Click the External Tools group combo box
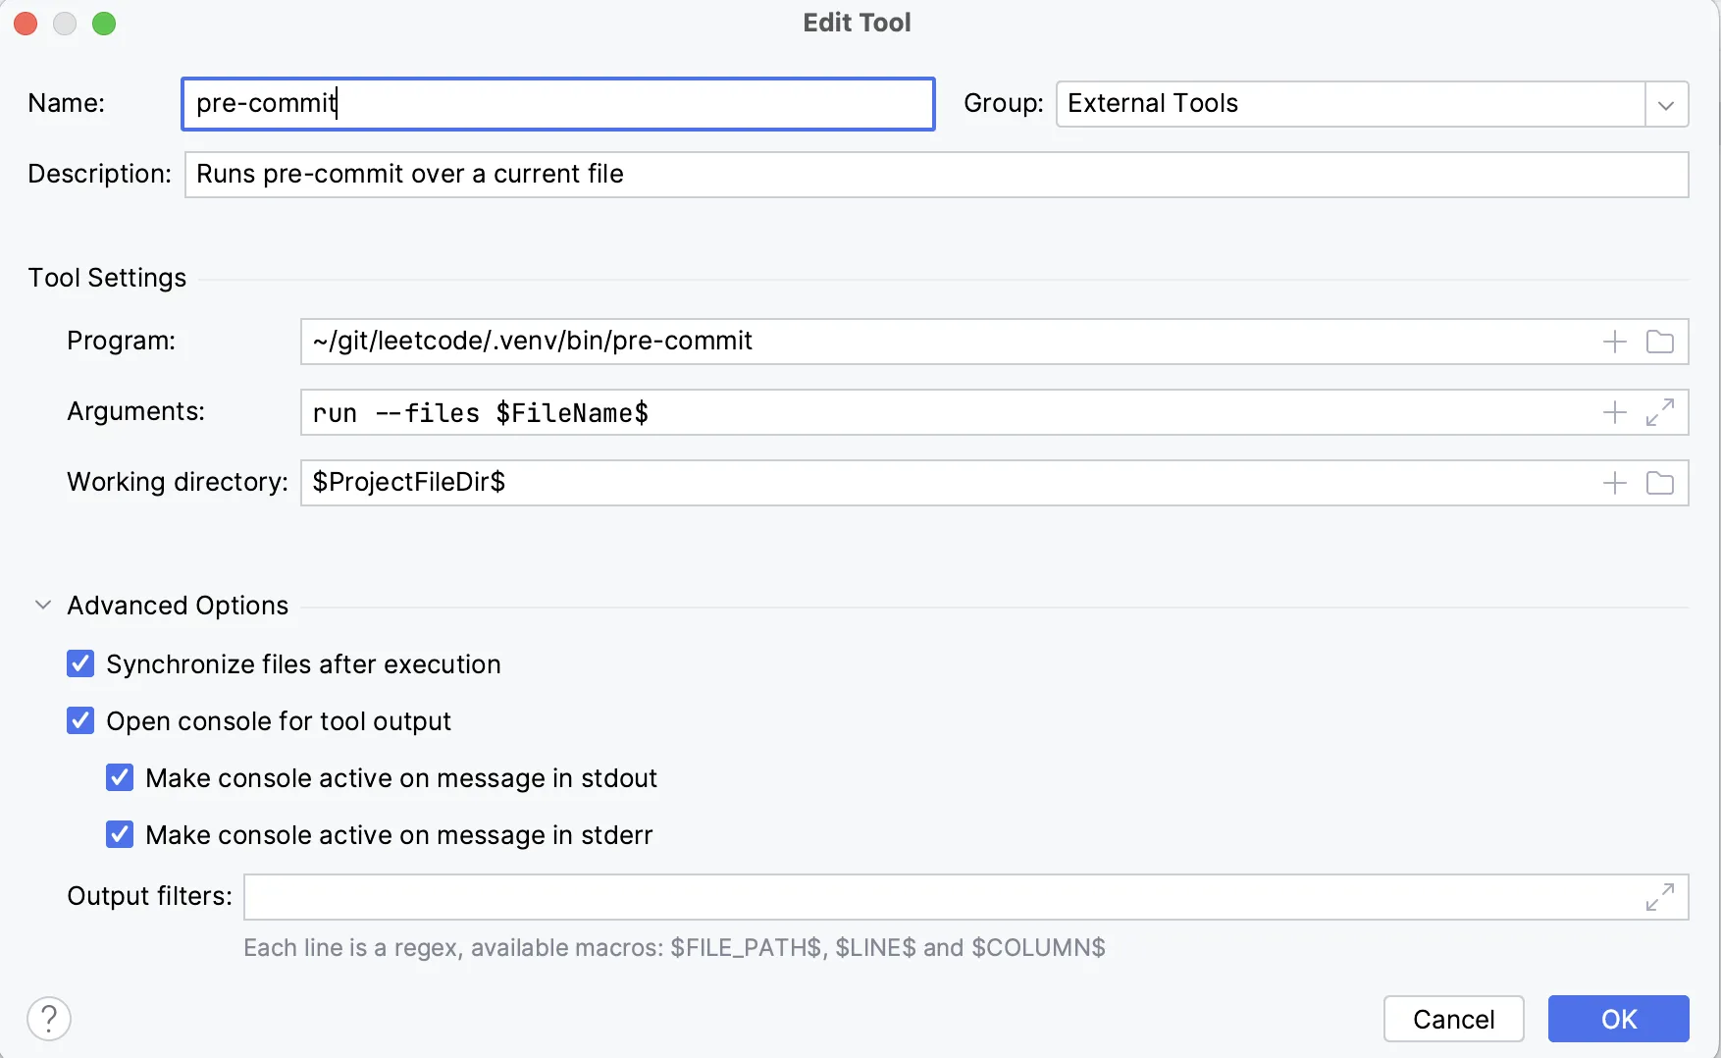The width and height of the screenshot is (1721, 1058). pos(1349,104)
